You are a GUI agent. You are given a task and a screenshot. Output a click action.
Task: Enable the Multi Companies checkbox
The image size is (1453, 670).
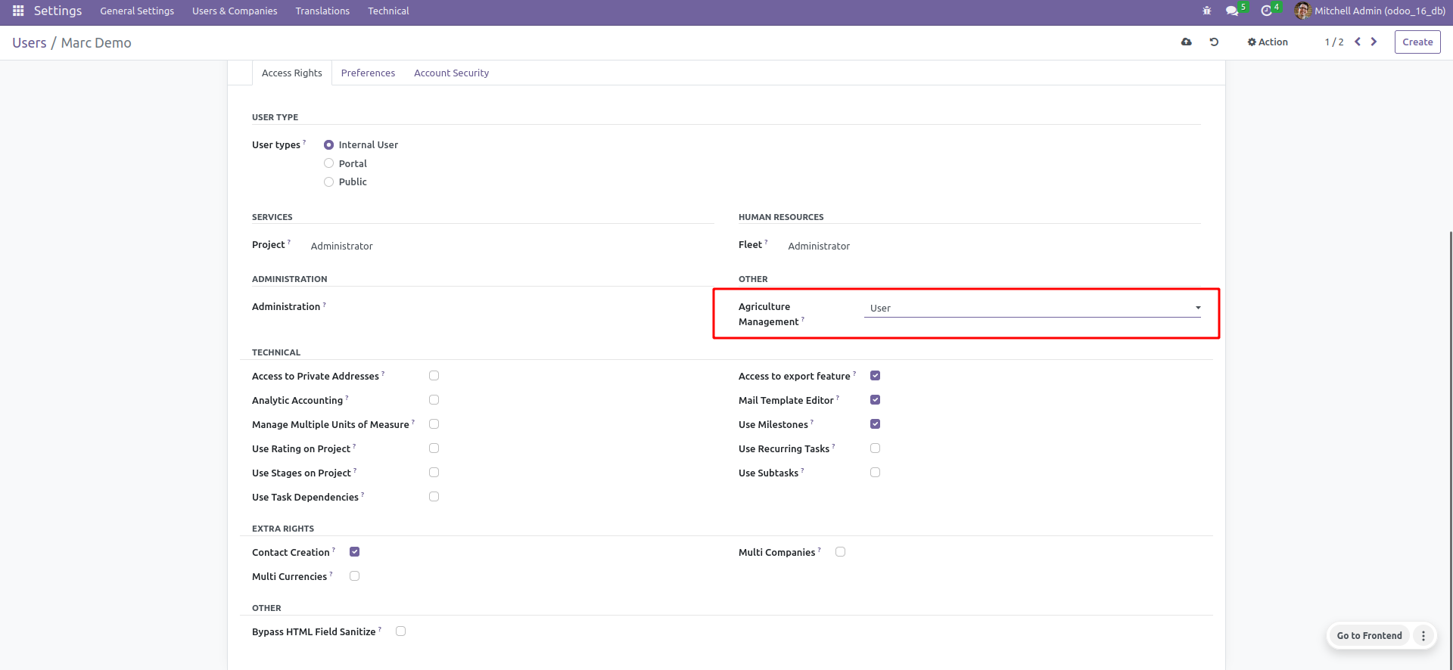click(x=840, y=552)
